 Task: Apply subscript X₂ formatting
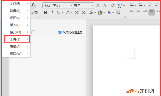coord(84,13)
